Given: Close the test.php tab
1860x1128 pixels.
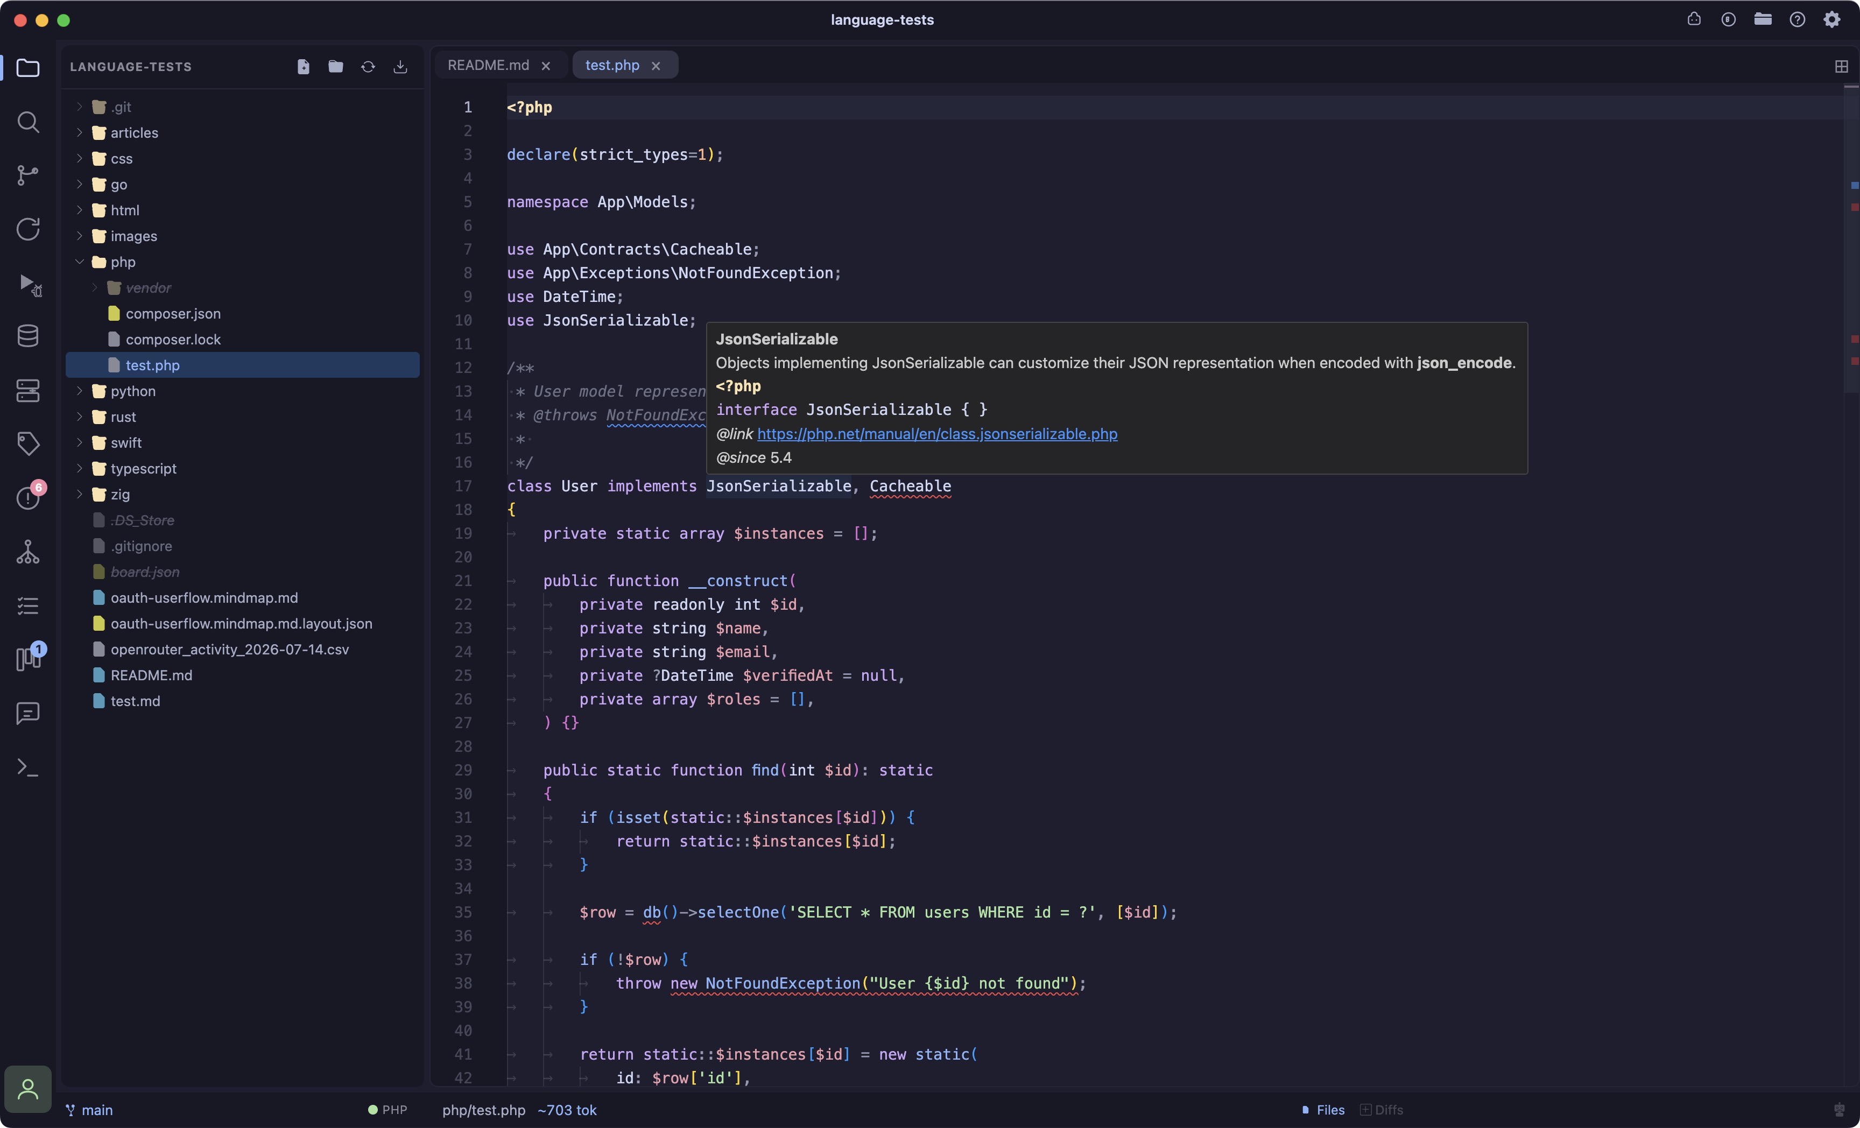Looking at the screenshot, I should click(x=656, y=66).
